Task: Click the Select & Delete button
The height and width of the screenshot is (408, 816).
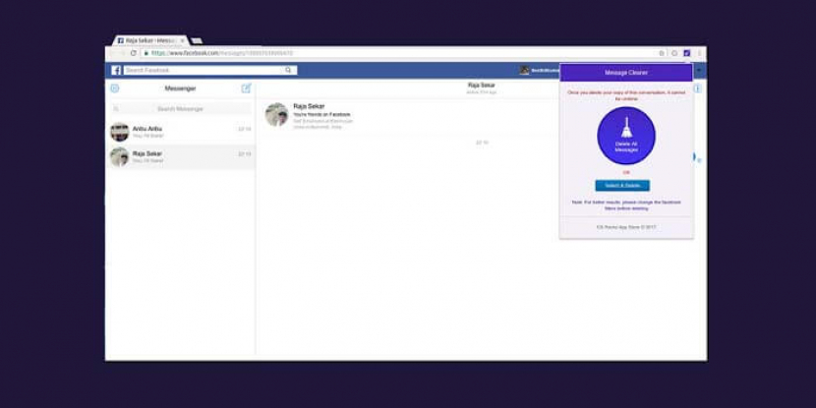Action: click(x=622, y=185)
